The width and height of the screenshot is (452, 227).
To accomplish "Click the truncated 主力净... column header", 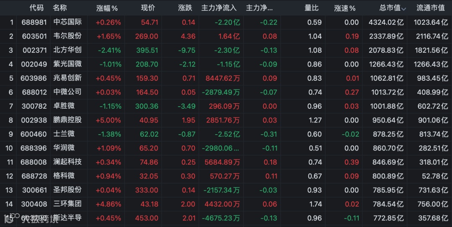I will pos(259,8).
